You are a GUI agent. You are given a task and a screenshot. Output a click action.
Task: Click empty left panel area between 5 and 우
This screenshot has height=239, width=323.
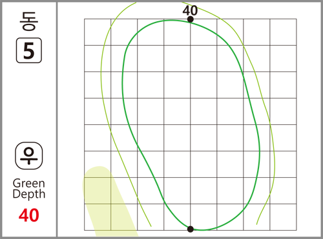pos(29,102)
